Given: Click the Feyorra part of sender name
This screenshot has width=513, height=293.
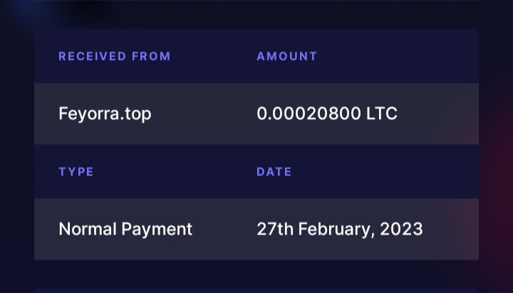Looking at the screenshot, I should tap(89, 113).
